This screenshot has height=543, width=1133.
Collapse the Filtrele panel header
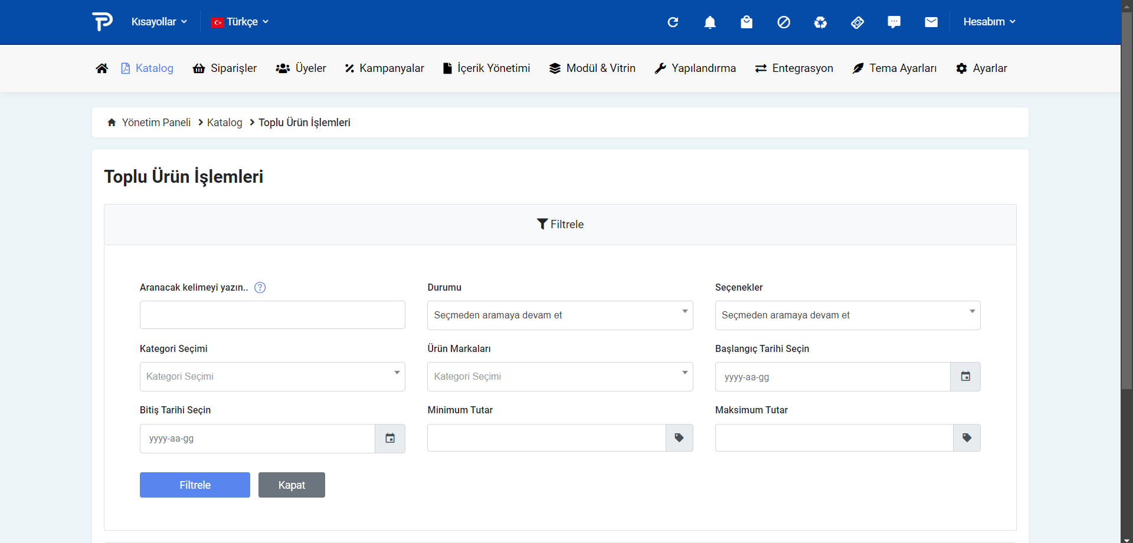point(560,225)
